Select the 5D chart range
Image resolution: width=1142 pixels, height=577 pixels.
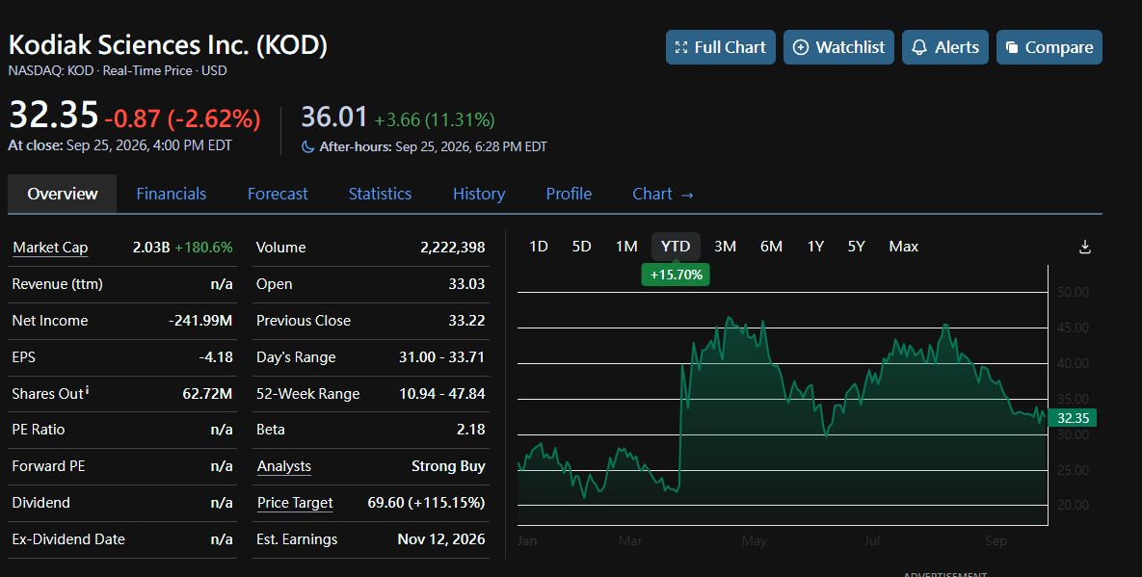(581, 247)
